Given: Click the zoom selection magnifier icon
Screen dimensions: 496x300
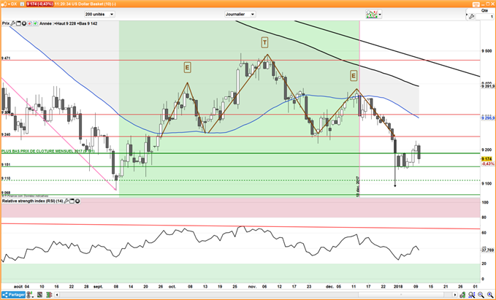Looking at the screenshot, I should 472,295.
